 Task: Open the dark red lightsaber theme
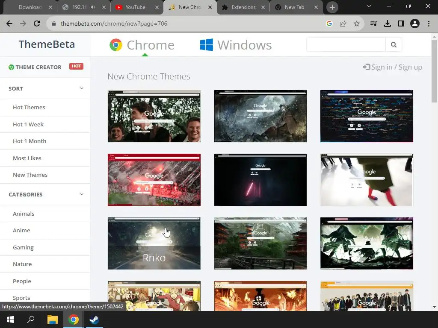click(260, 180)
